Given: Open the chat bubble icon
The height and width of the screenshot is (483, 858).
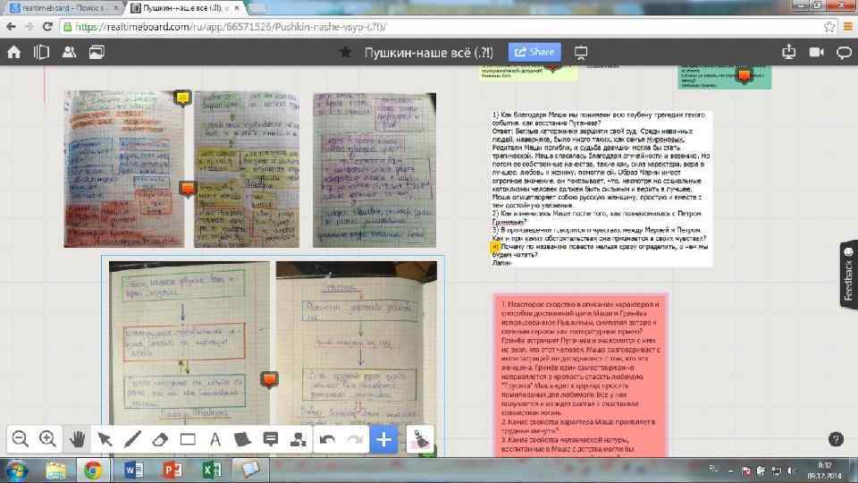Looking at the screenshot, I should pyautogui.click(x=844, y=53).
